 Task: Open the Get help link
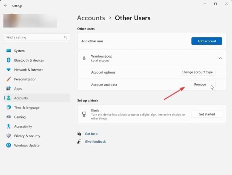[91, 134]
